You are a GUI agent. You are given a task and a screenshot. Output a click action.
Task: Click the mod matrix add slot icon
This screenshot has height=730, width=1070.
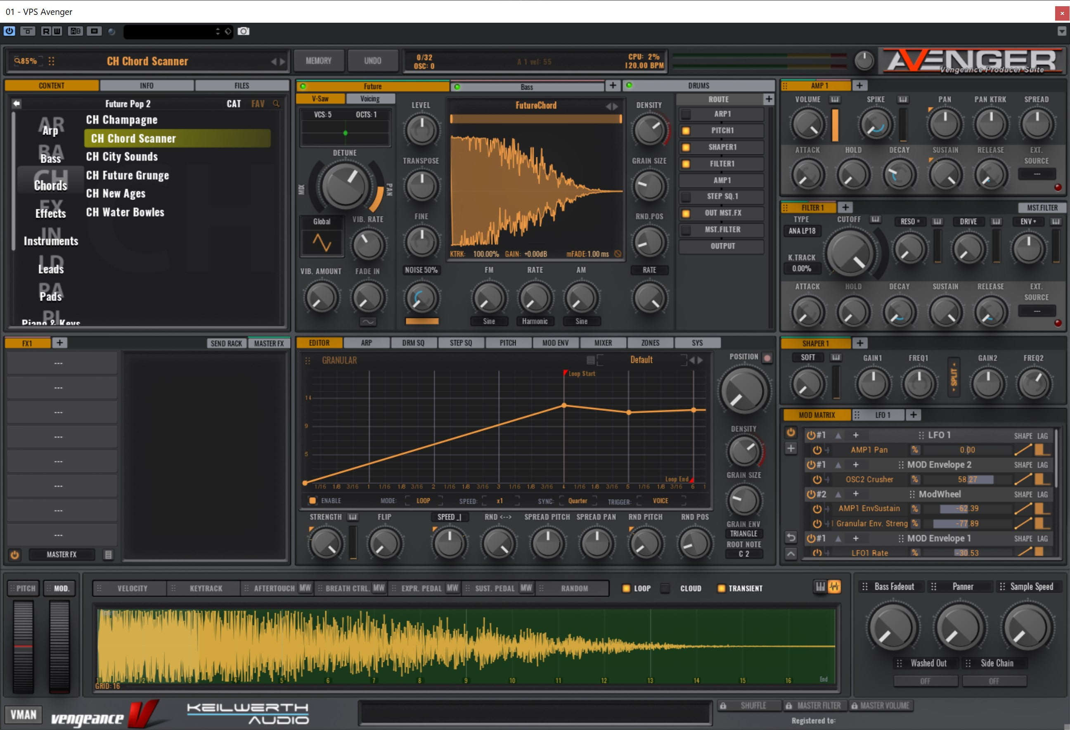[x=791, y=448]
